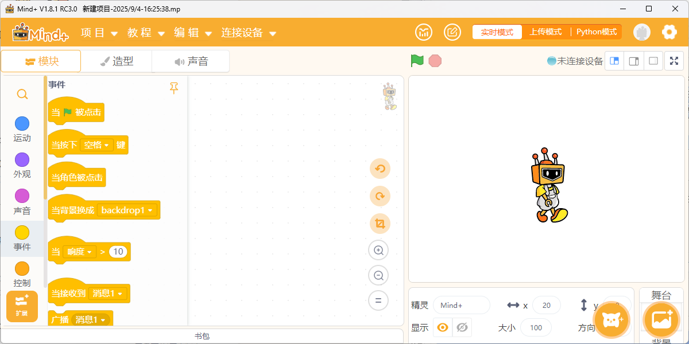Select the 运动 motion category
The image size is (689, 344).
(22, 130)
